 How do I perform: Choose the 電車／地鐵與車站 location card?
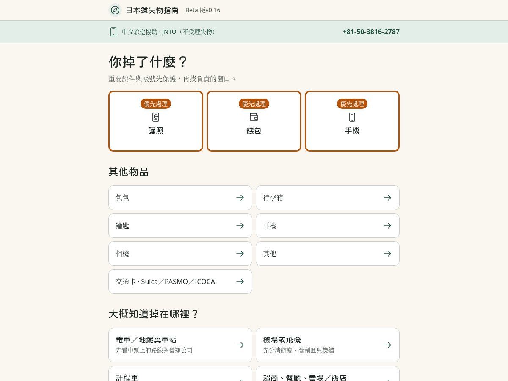pyautogui.click(x=180, y=345)
